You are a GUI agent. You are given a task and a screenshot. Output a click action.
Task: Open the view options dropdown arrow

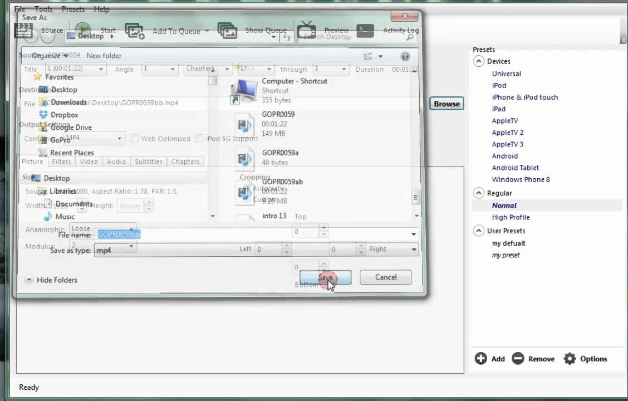pyautogui.click(x=380, y=56)
